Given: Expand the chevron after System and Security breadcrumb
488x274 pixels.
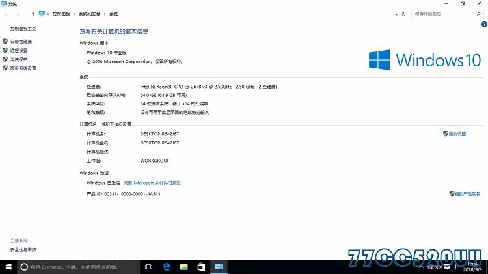Looking at the screenshot, I should pos(105,14).
